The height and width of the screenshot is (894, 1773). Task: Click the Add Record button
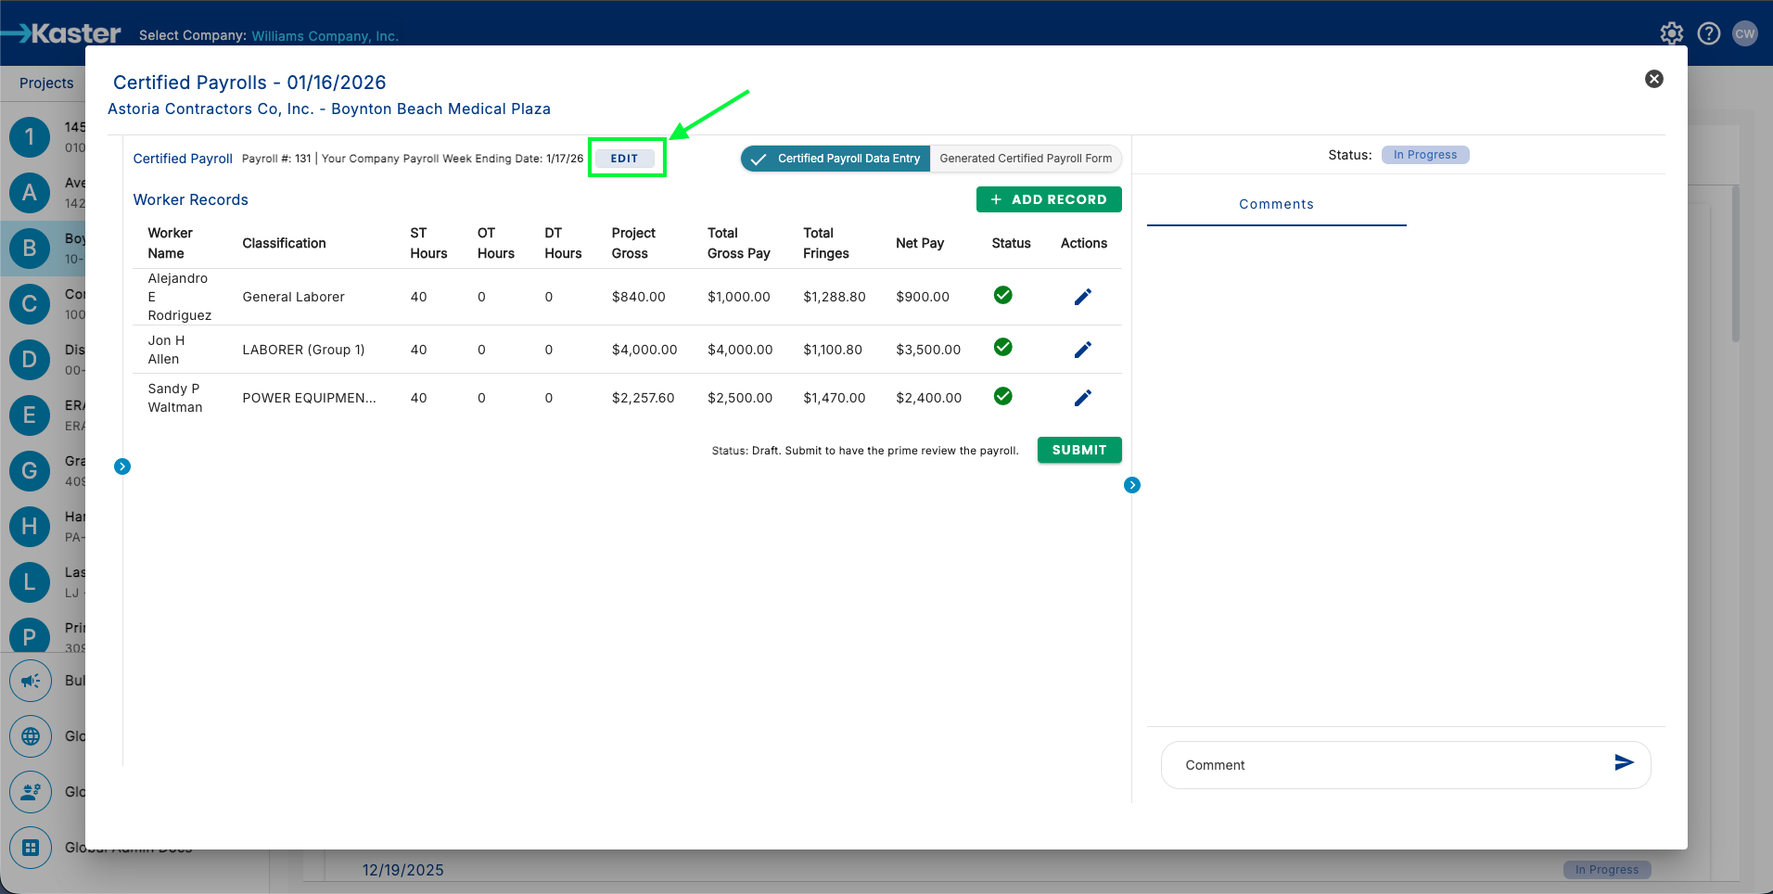(x=1048, y=199)
